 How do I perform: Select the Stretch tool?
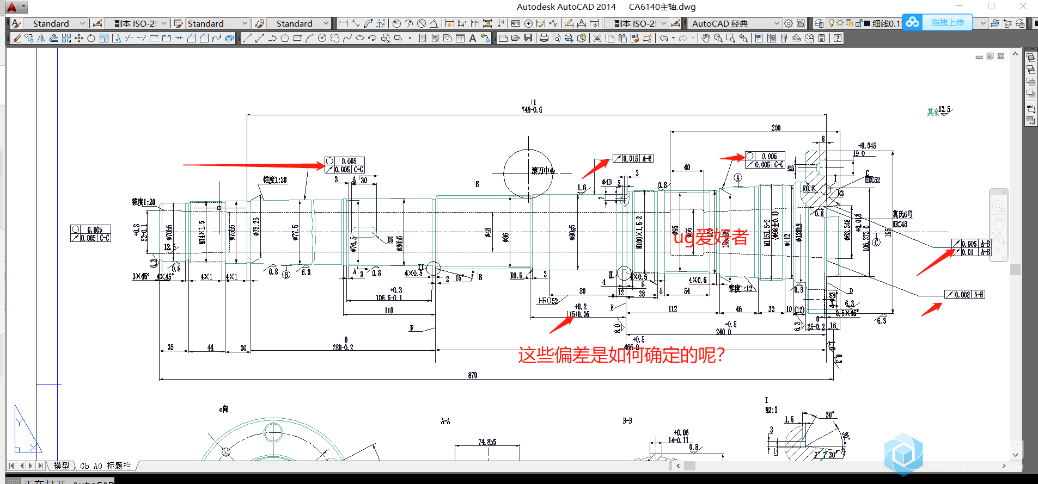tap(117, 38)
